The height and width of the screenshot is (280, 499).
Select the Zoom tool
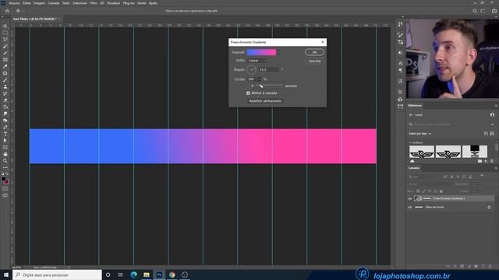(5, 161)
